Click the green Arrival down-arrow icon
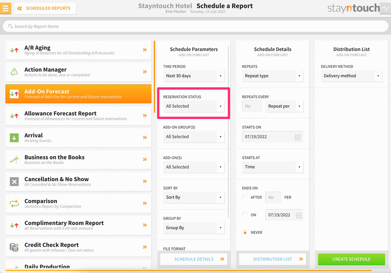The height and width of the screenshot is (273, 391). pos(14,137)
